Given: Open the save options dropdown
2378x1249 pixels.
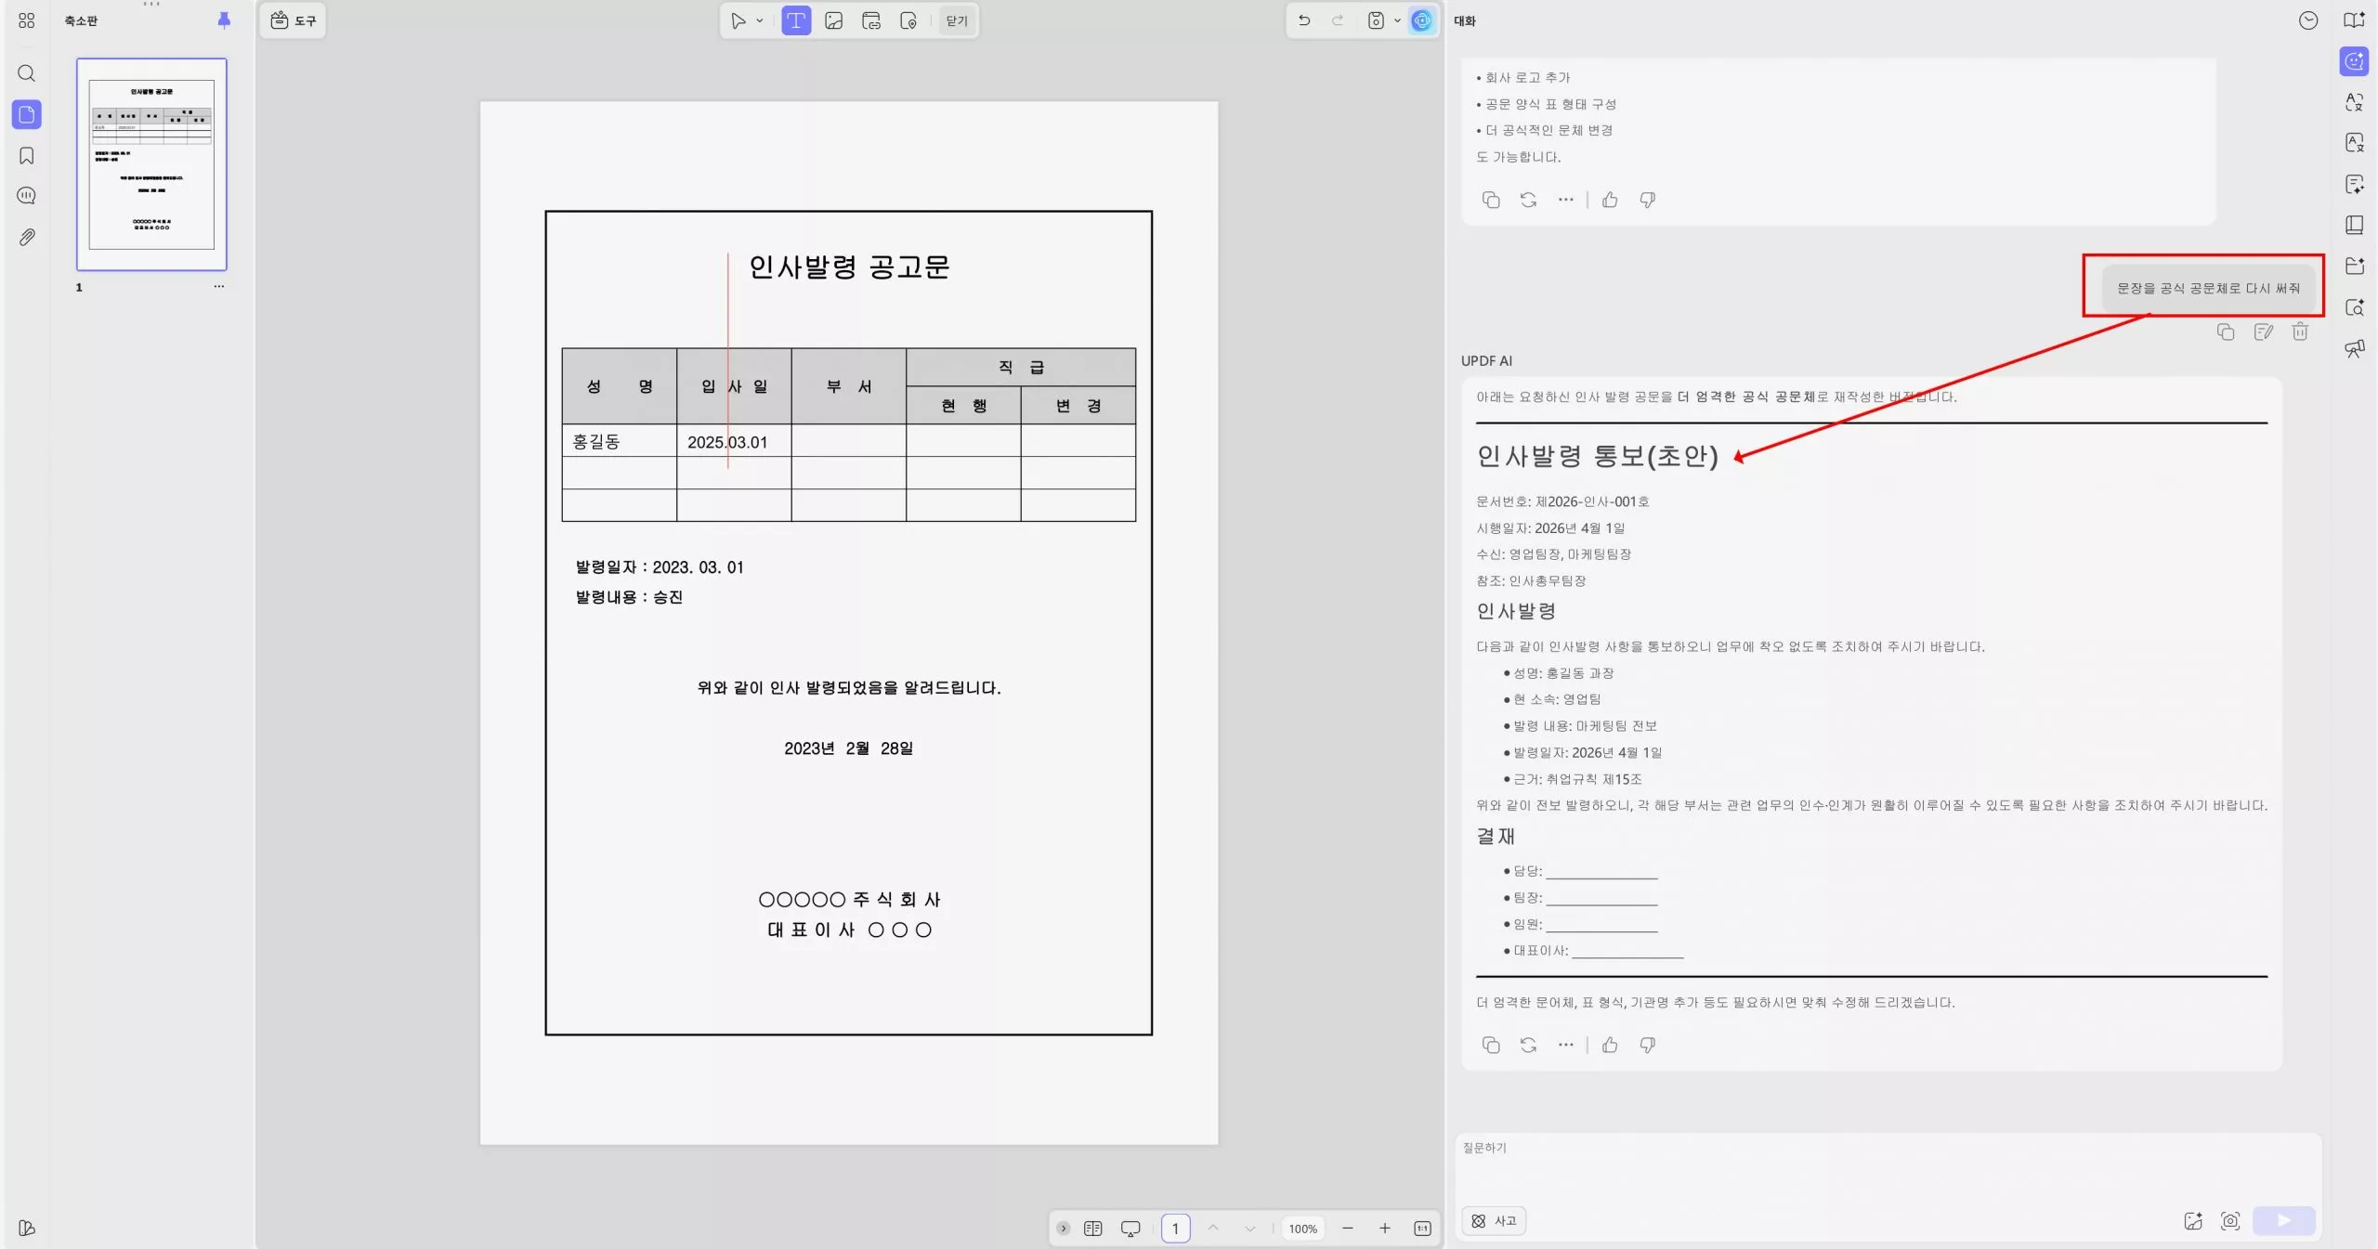Looking at the screenshot, I should (x=1395, y=20).
